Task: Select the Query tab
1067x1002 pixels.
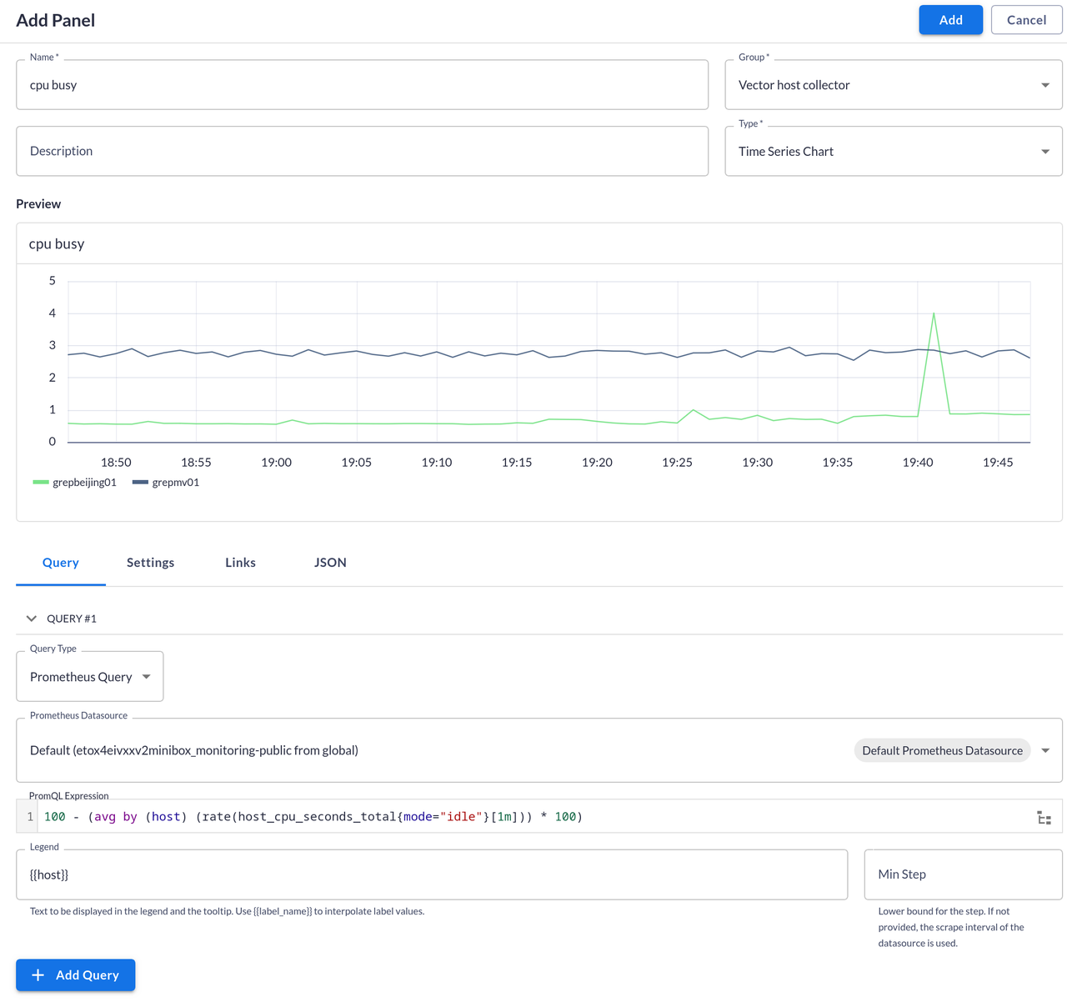Action: click(x=61, y=563)
